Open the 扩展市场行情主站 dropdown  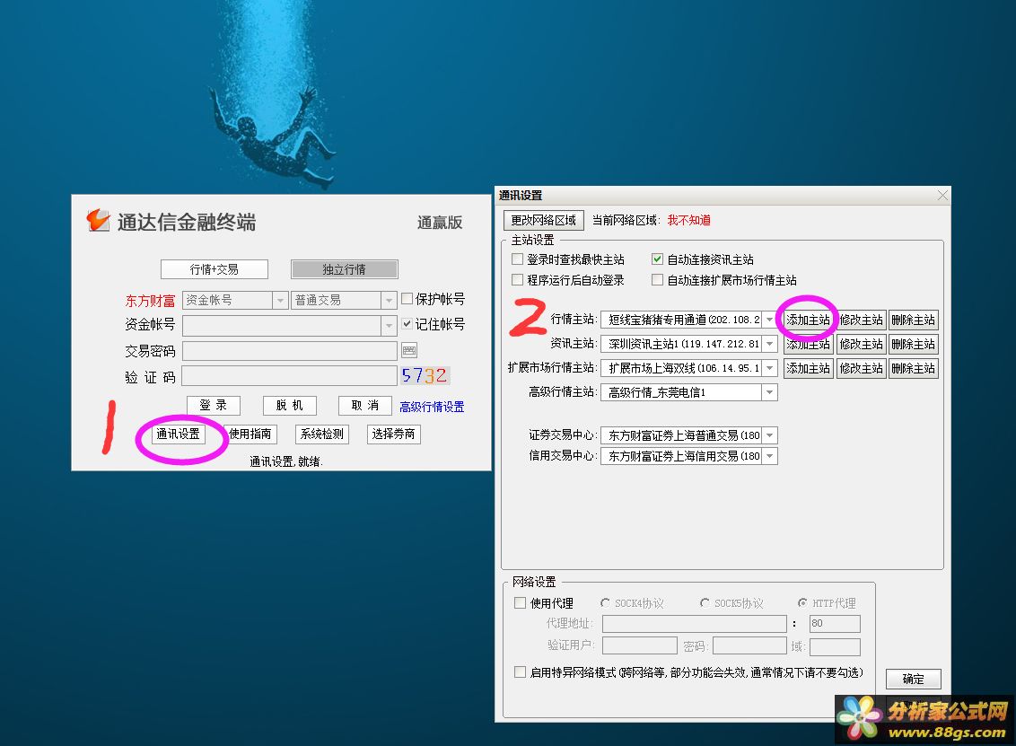[769, 368]
